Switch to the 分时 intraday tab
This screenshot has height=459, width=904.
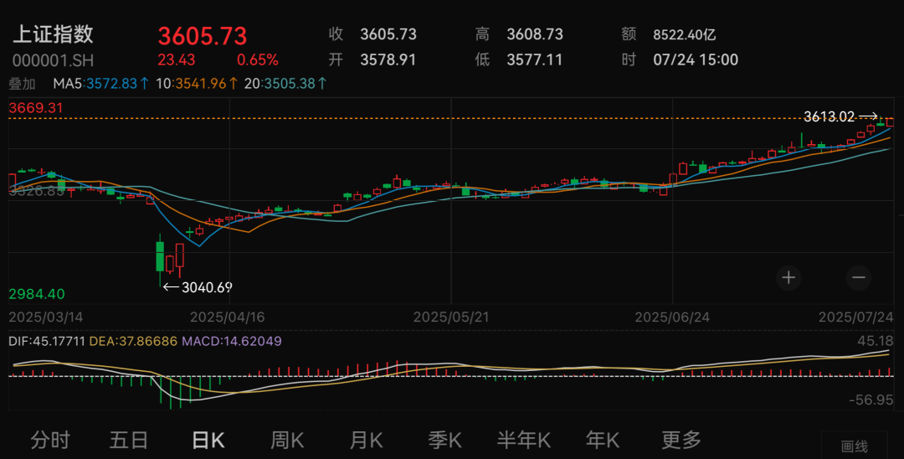50,440
